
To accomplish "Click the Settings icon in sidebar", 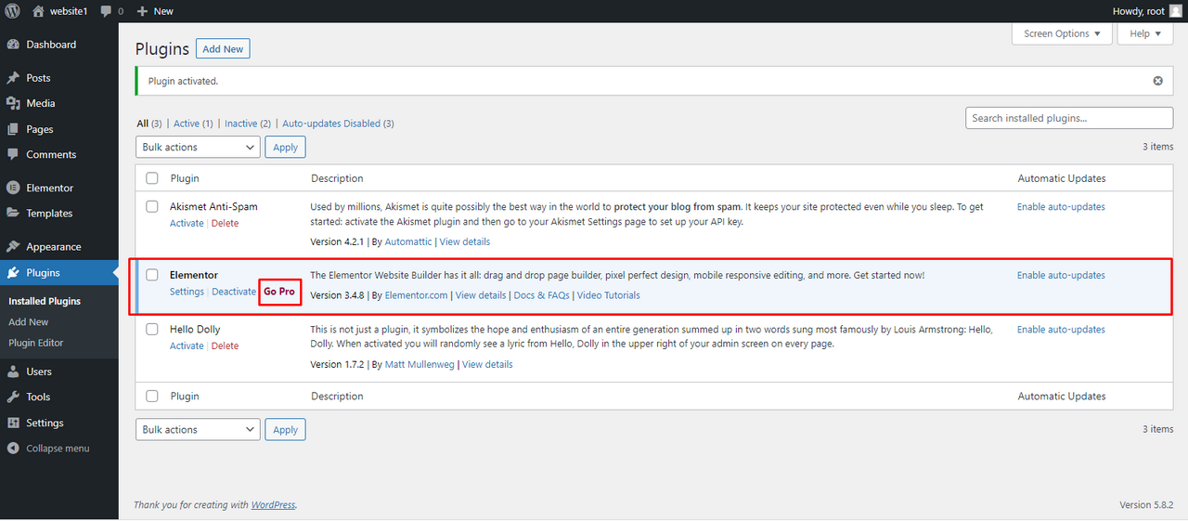I will (x=13, y=423).
